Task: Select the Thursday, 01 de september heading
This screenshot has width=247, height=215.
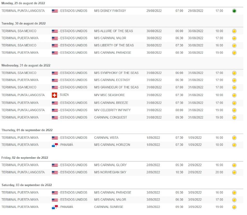Action: [27, 130]
